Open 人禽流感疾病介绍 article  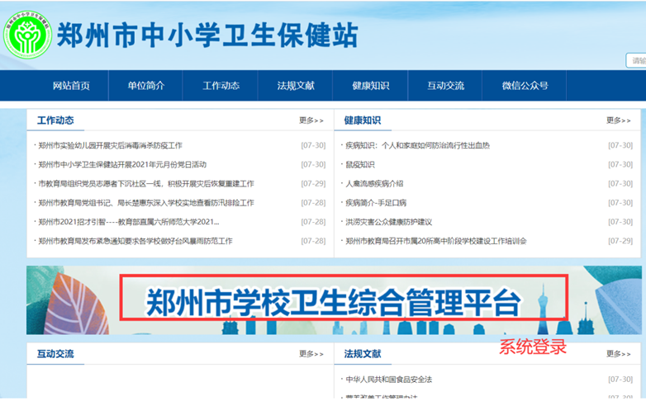click(x=374, y=184)
